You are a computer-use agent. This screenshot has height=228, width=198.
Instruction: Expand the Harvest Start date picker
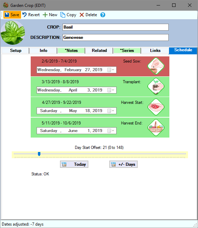(x=111, y=111)
